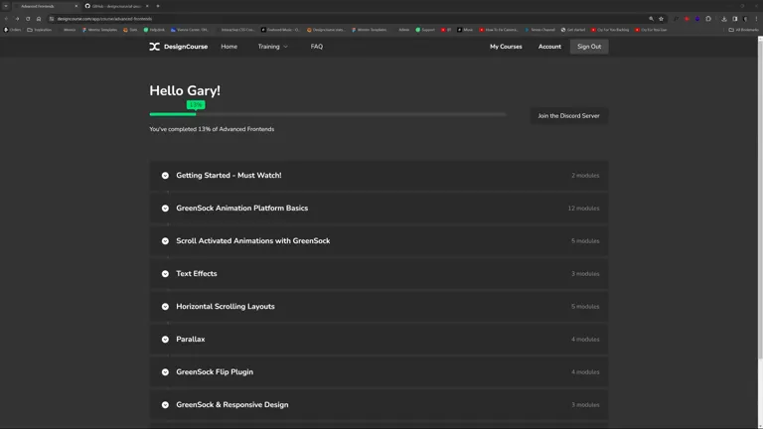Open the Account page
The height and width of the screenshot is (429, 763).
click(549, 47)
